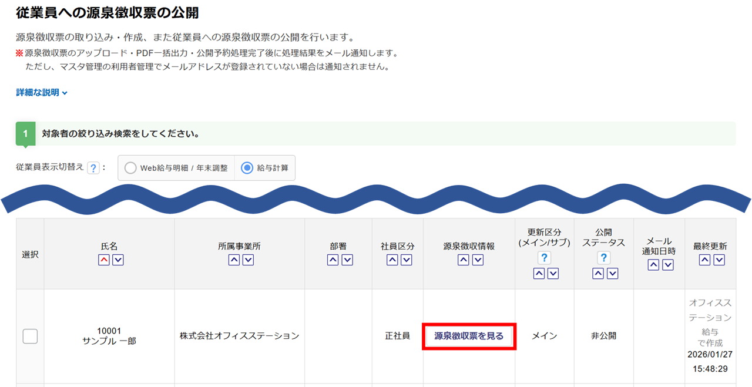
Task: Click step 1 green number badge
Action: click(25, 134)
